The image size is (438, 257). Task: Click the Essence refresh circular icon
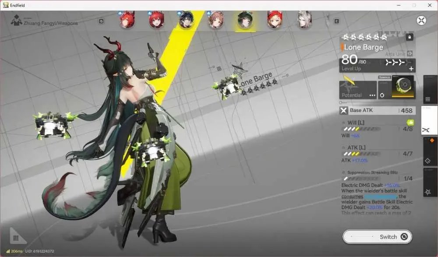point(382,95)
